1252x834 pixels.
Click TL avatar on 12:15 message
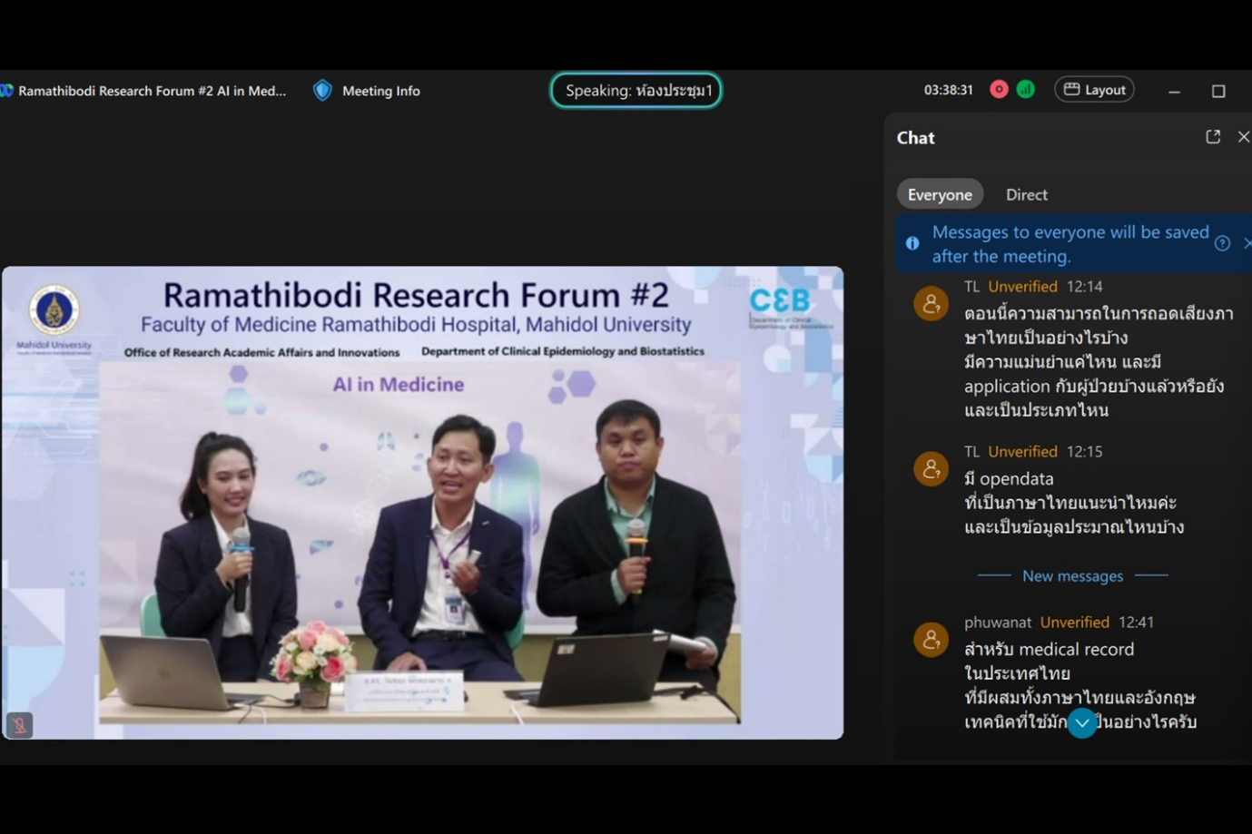coord(931,469)
